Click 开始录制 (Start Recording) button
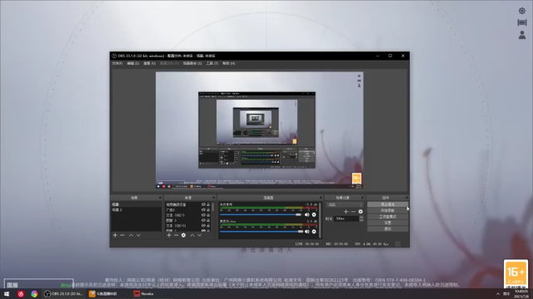 387,210
